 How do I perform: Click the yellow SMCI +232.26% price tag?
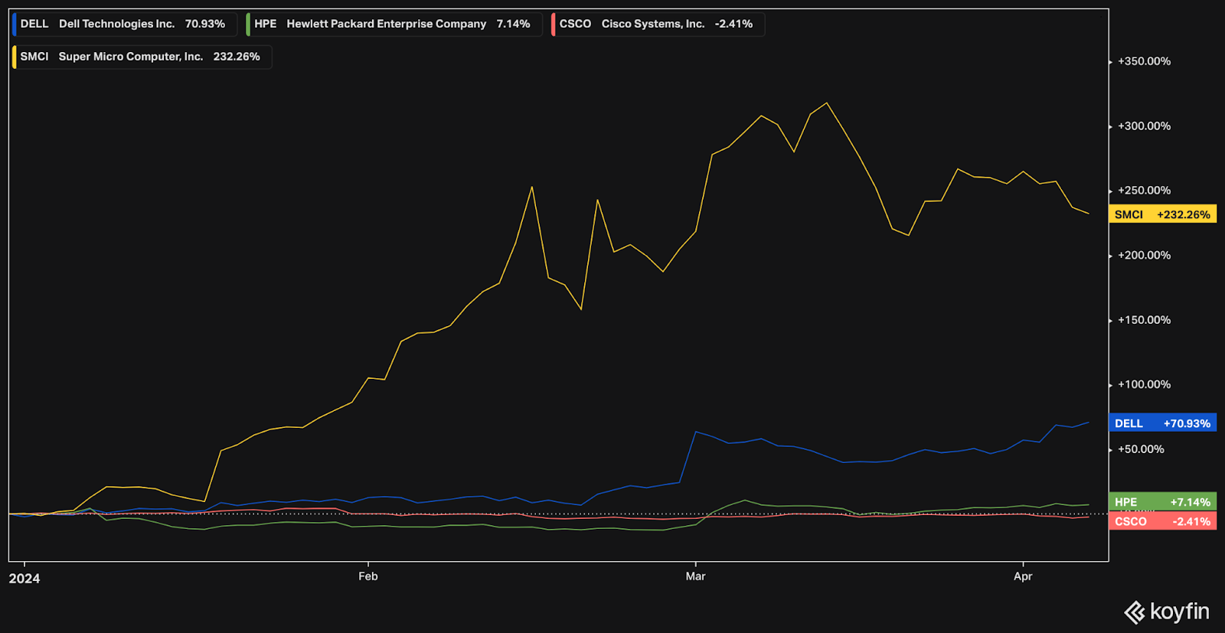click(x=1162, y=214)
